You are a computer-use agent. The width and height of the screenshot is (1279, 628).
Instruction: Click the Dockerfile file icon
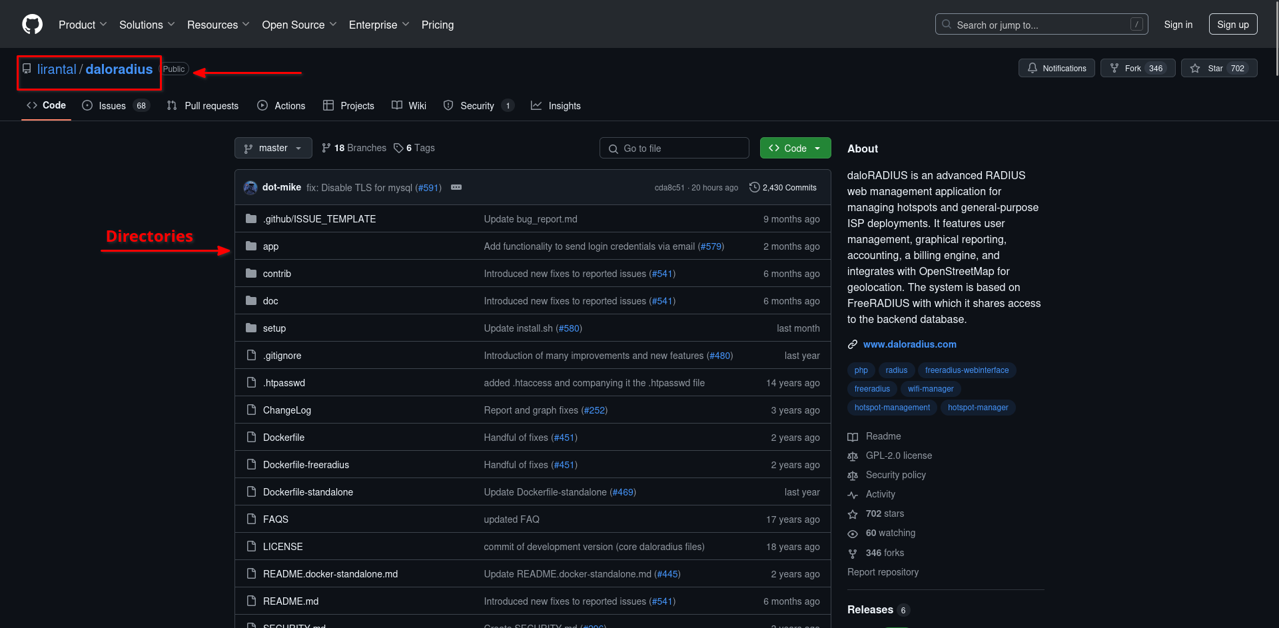pyautogui.click(x=251, y=438)
